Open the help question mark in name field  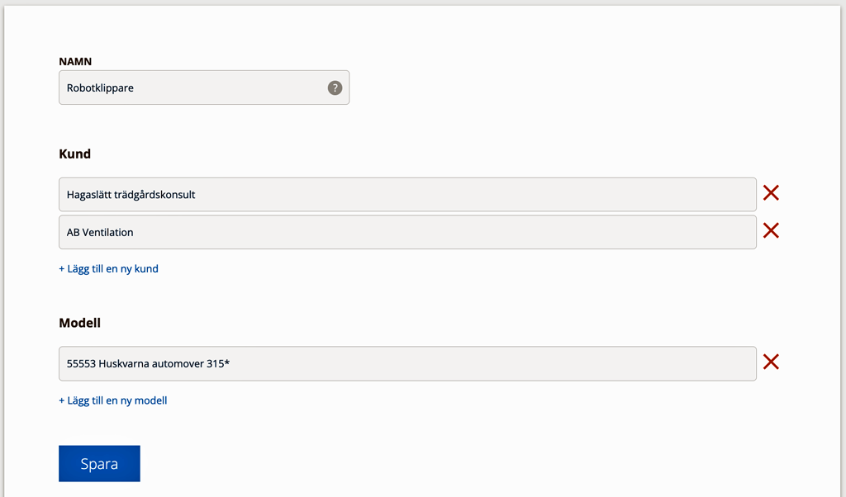pyautogui.click(x=335, y=88)
